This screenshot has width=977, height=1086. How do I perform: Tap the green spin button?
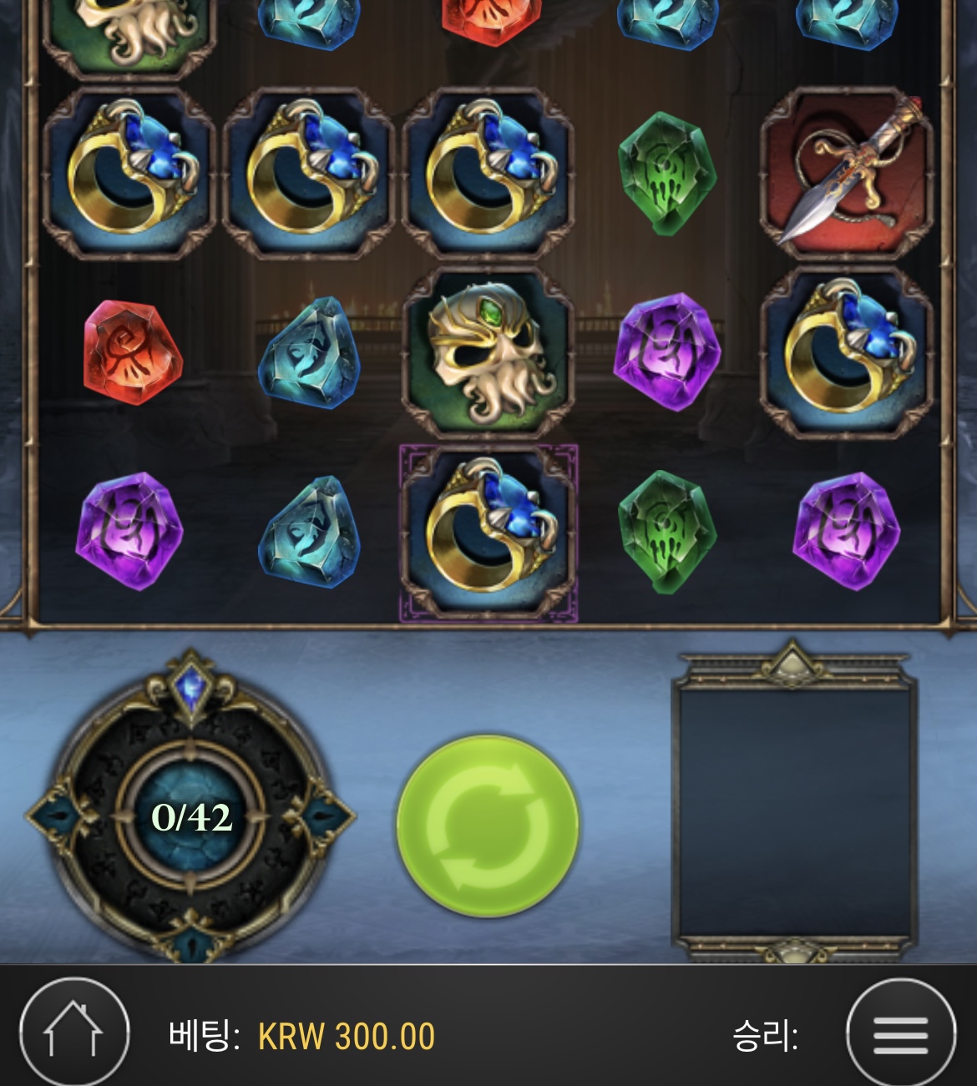488,826
